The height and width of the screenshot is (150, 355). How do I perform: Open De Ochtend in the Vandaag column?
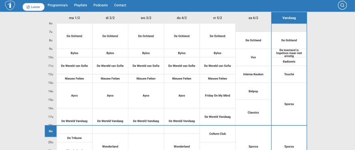289,40
